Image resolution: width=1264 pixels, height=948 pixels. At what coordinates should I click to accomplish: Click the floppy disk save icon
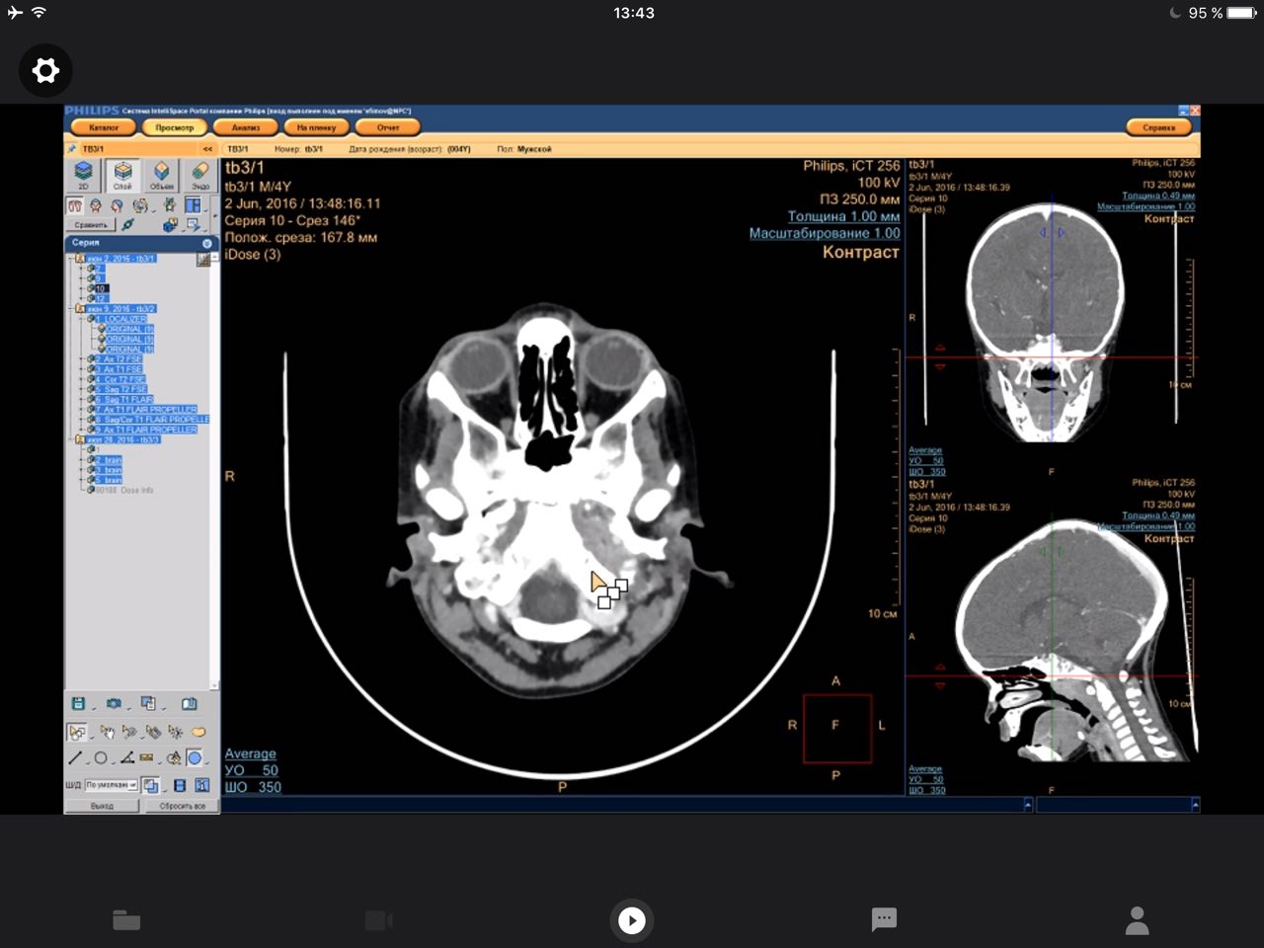point(78,703)
